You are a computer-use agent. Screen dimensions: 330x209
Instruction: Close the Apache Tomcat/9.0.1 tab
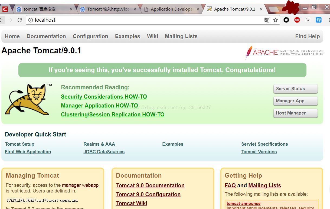click(x=261, y=9)
